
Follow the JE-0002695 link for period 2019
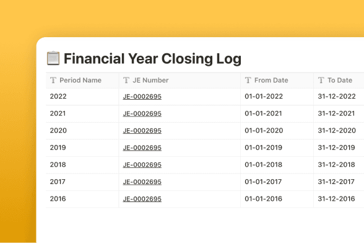pyautogui.click(x=142, y=148)
